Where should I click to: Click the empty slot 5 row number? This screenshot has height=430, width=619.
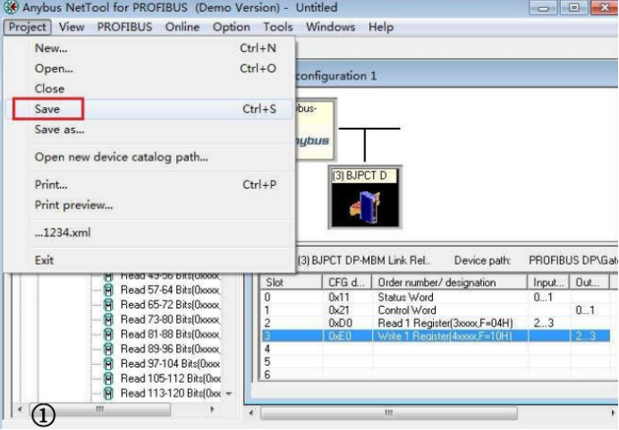(x=267, y=362)
